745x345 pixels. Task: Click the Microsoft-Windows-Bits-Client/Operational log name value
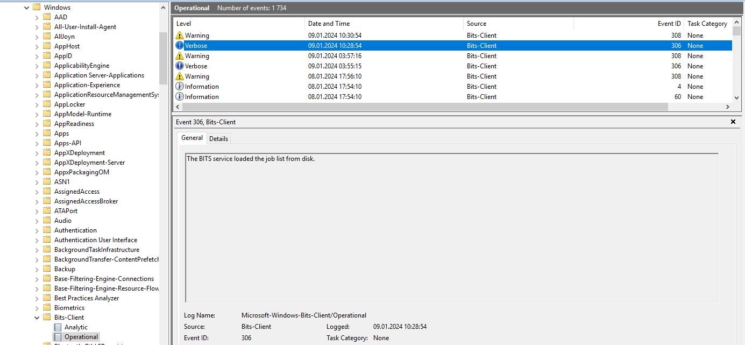[x=304, y=315]
